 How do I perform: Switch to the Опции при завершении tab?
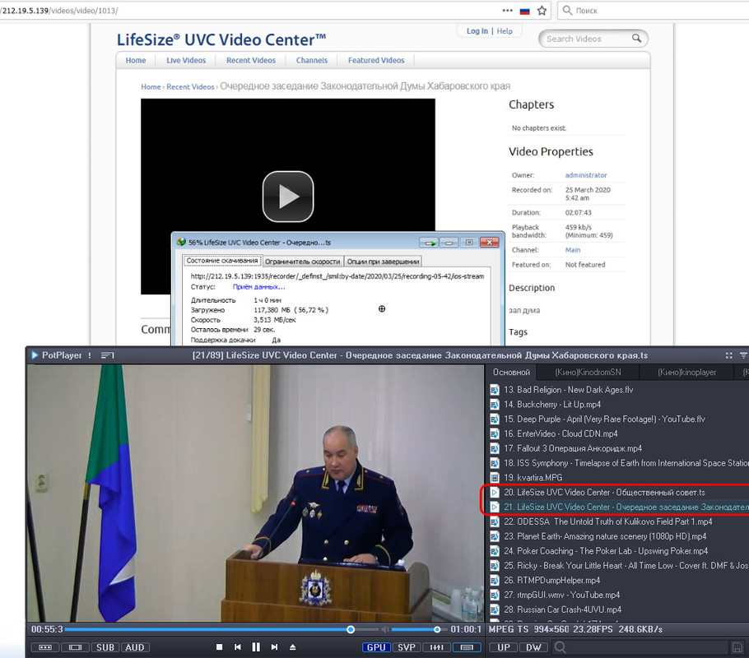tap(383, 262)
